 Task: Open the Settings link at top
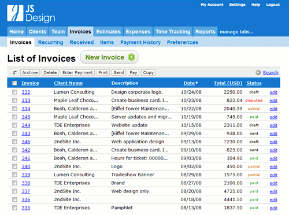point(238,5)
